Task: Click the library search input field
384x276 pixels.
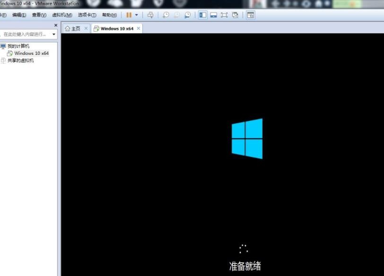Action: point(25,34)
